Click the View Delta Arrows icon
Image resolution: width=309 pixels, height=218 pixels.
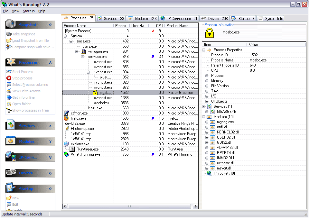click(9, 91)
